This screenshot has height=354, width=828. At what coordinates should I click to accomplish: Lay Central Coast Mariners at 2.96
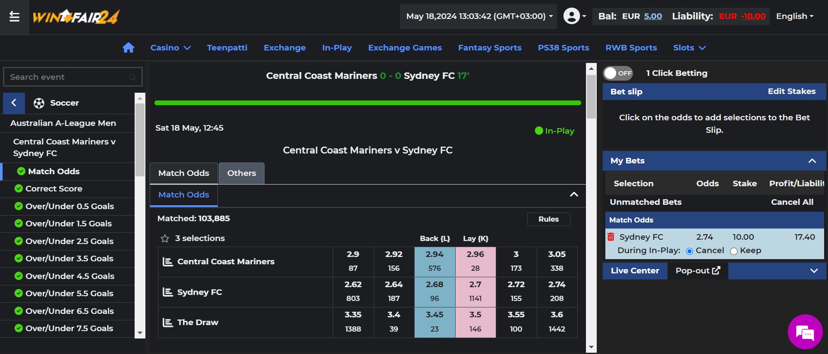(475, 262)
